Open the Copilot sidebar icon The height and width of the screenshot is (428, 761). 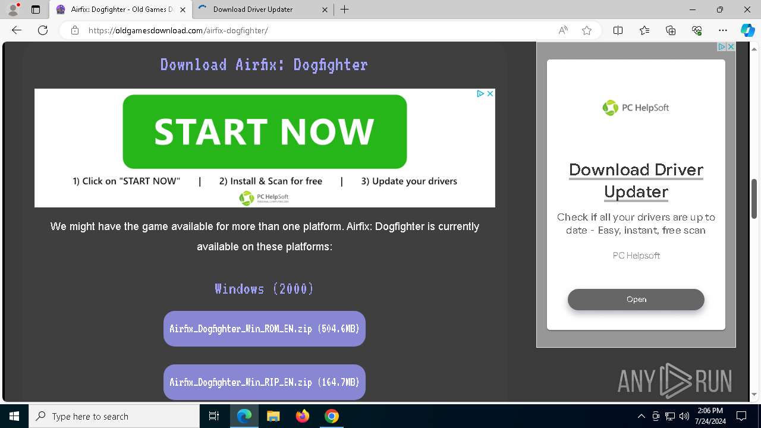747,30
